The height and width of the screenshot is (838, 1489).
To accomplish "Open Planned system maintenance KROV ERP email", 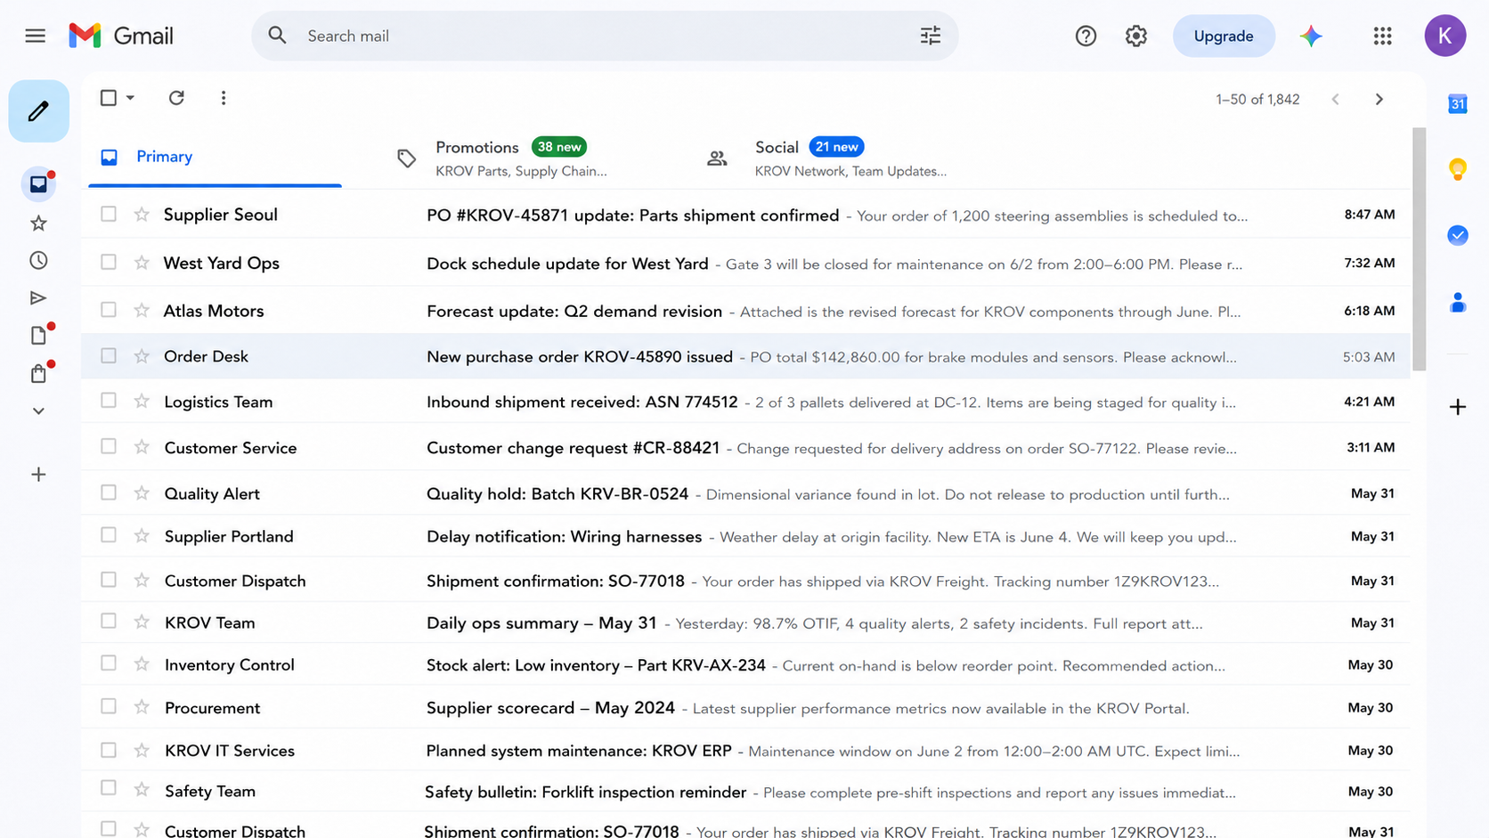I will (745, 750).
